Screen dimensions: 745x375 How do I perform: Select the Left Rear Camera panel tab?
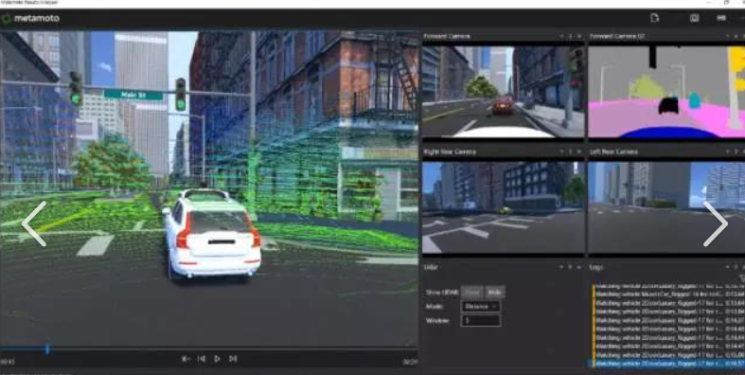click(x=613, y=152)
